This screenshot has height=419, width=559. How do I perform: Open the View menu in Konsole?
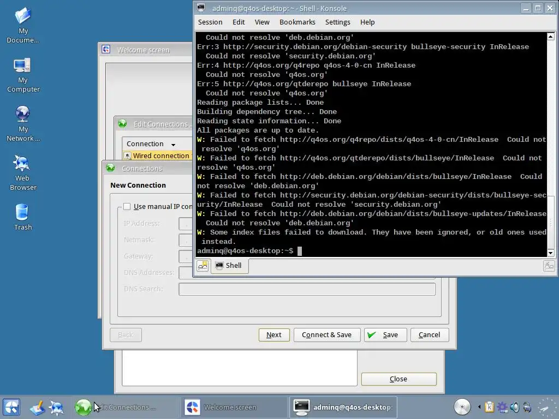(262, 22)
